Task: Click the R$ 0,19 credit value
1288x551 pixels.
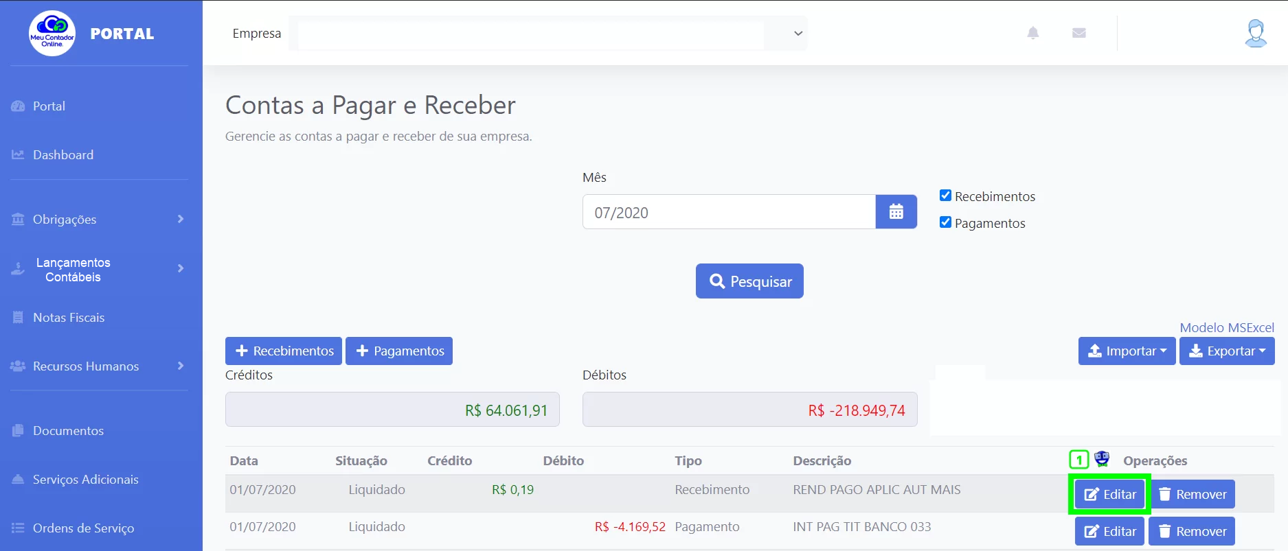Action: (512, 489)
